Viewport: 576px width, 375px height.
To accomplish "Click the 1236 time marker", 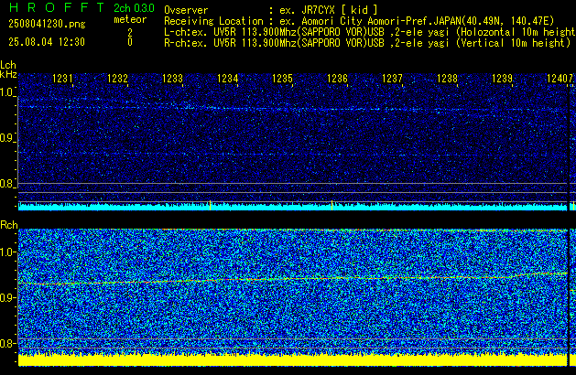I will pos(337,79).
